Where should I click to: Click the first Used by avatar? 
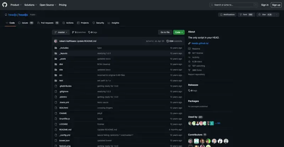(x=190, y=123)
